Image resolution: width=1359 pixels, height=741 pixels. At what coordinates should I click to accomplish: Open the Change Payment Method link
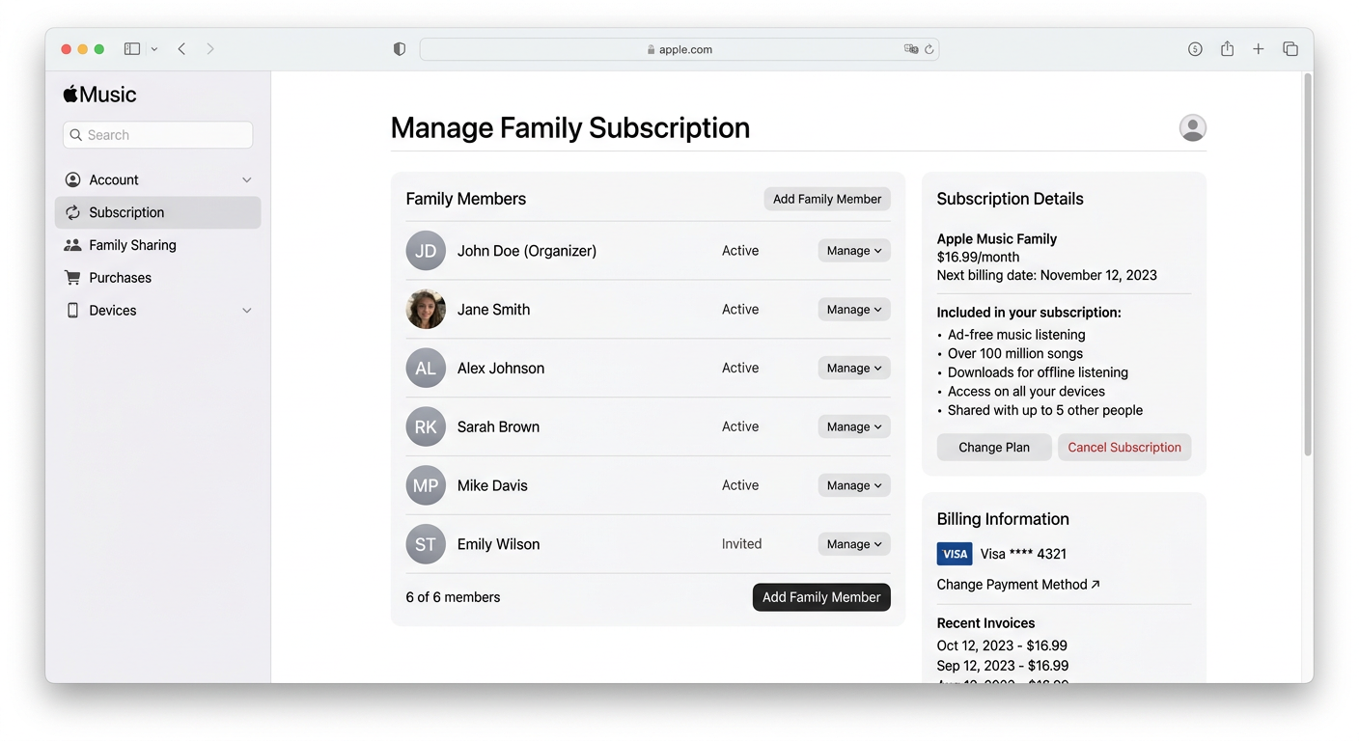(x=1018, y=585)
